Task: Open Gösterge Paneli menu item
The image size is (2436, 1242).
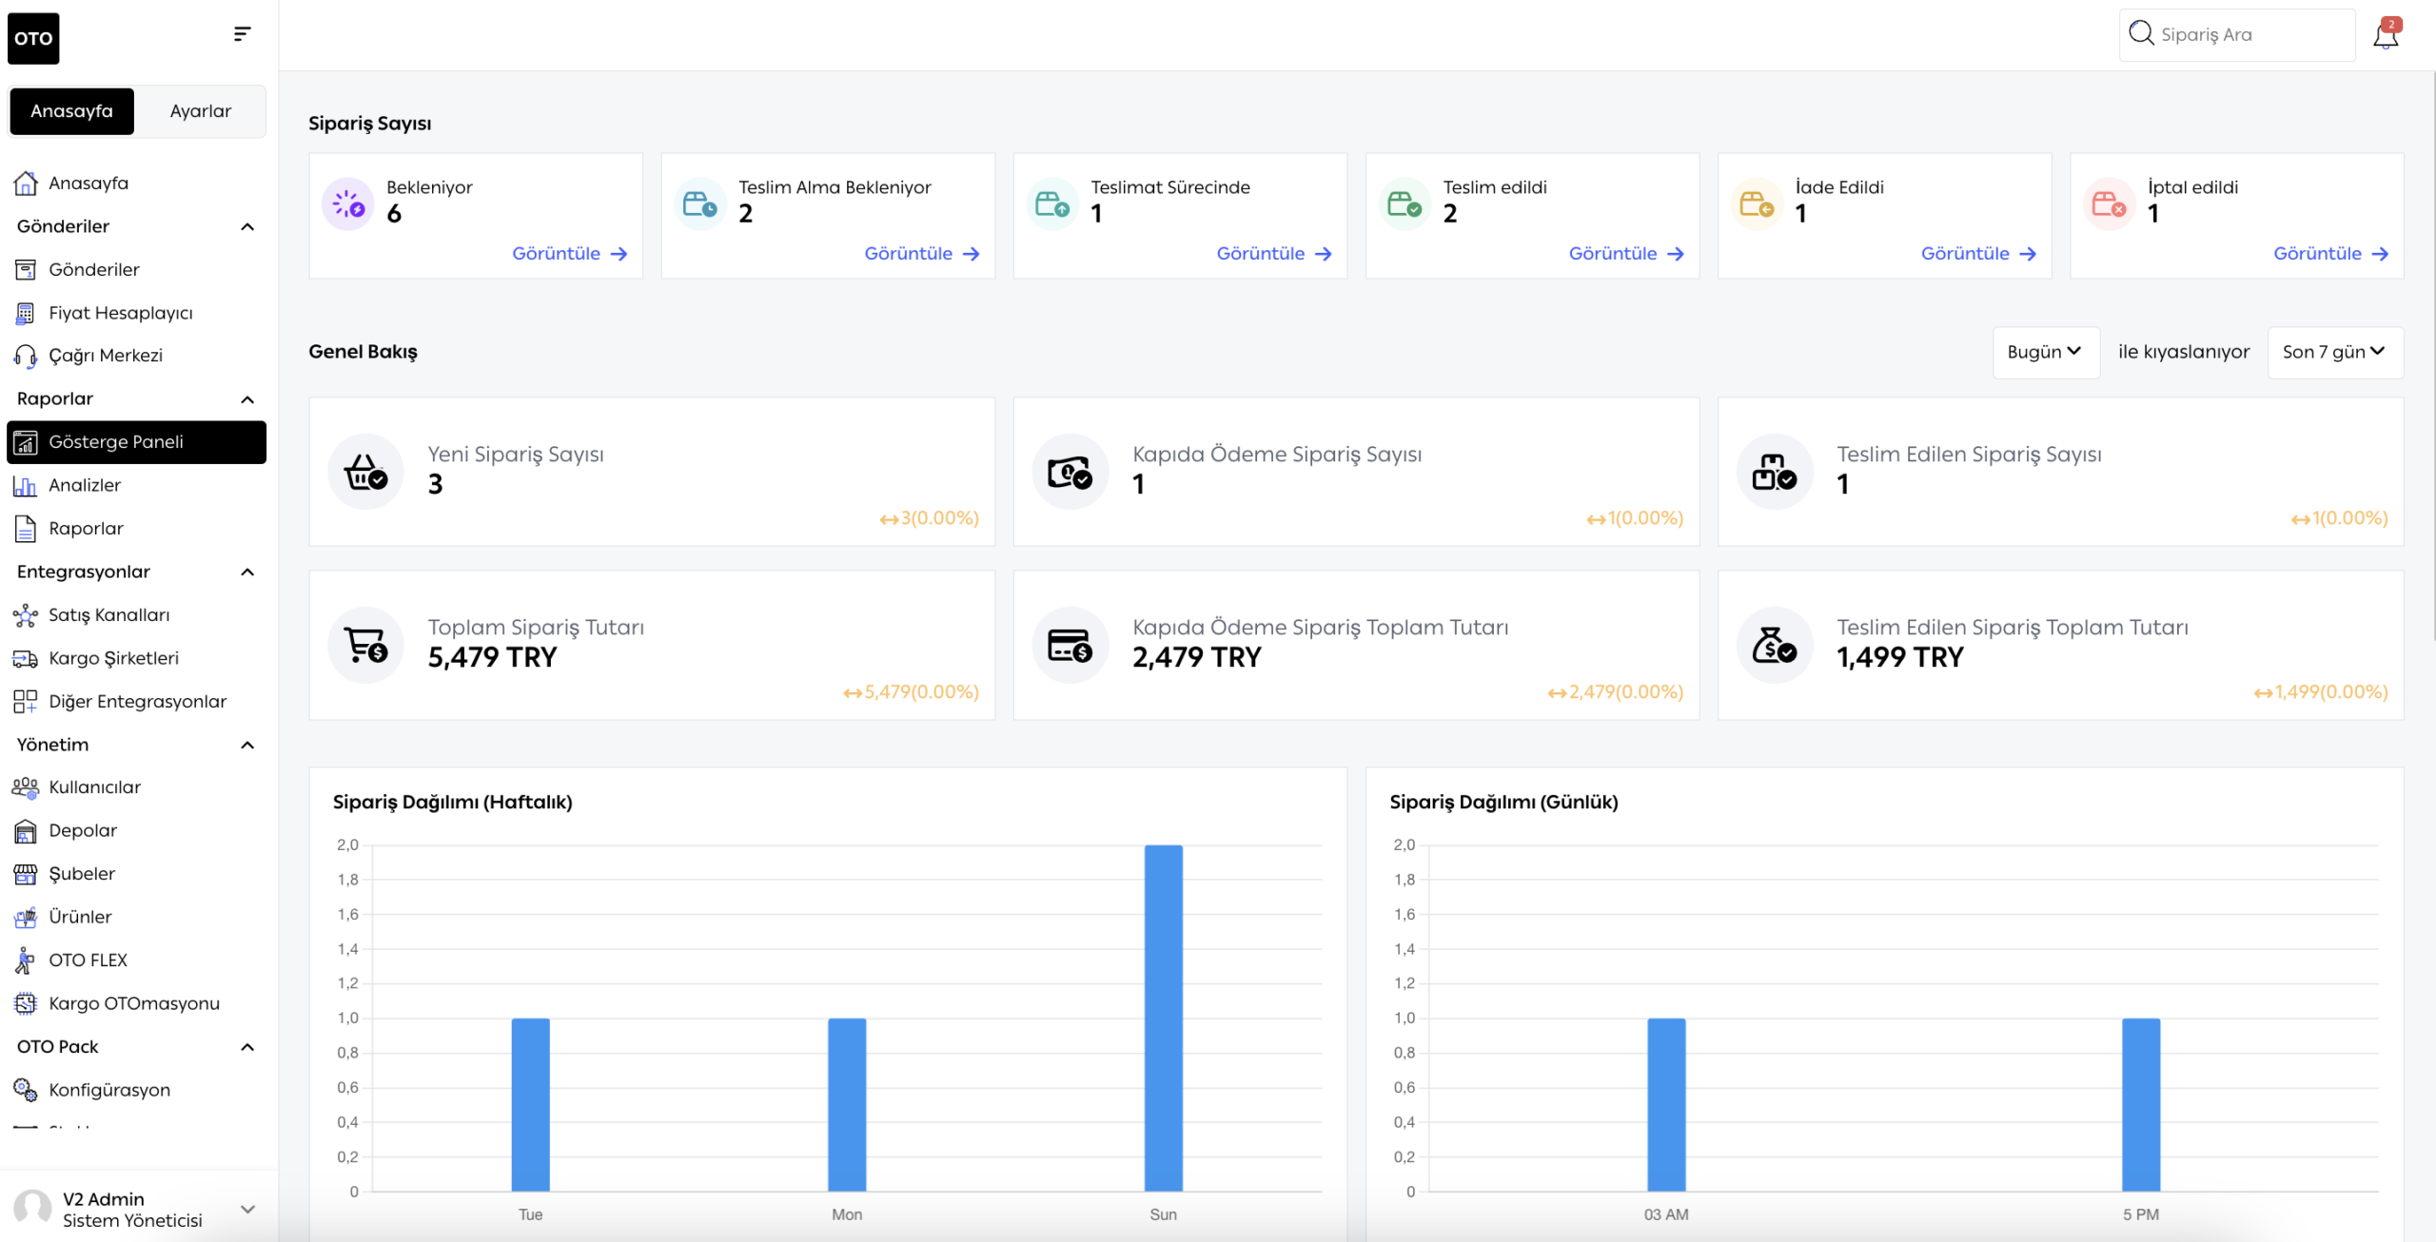Action: [136, 442]
